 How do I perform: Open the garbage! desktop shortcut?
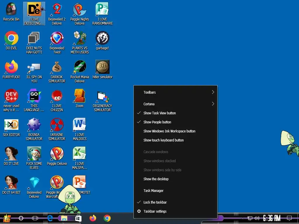point(102,40)
